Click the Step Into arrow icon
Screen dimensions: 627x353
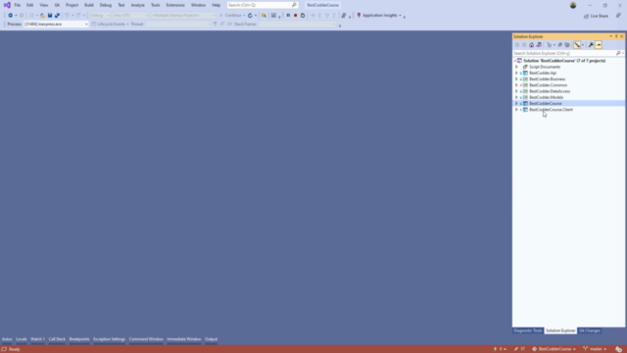(x=319, y=16)
